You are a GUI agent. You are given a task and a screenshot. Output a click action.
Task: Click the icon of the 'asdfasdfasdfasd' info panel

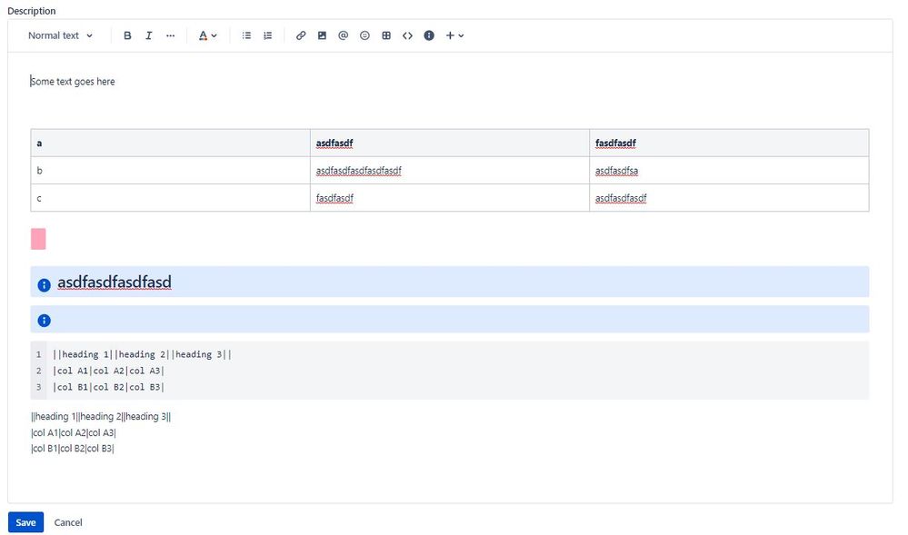coord(44,285)
